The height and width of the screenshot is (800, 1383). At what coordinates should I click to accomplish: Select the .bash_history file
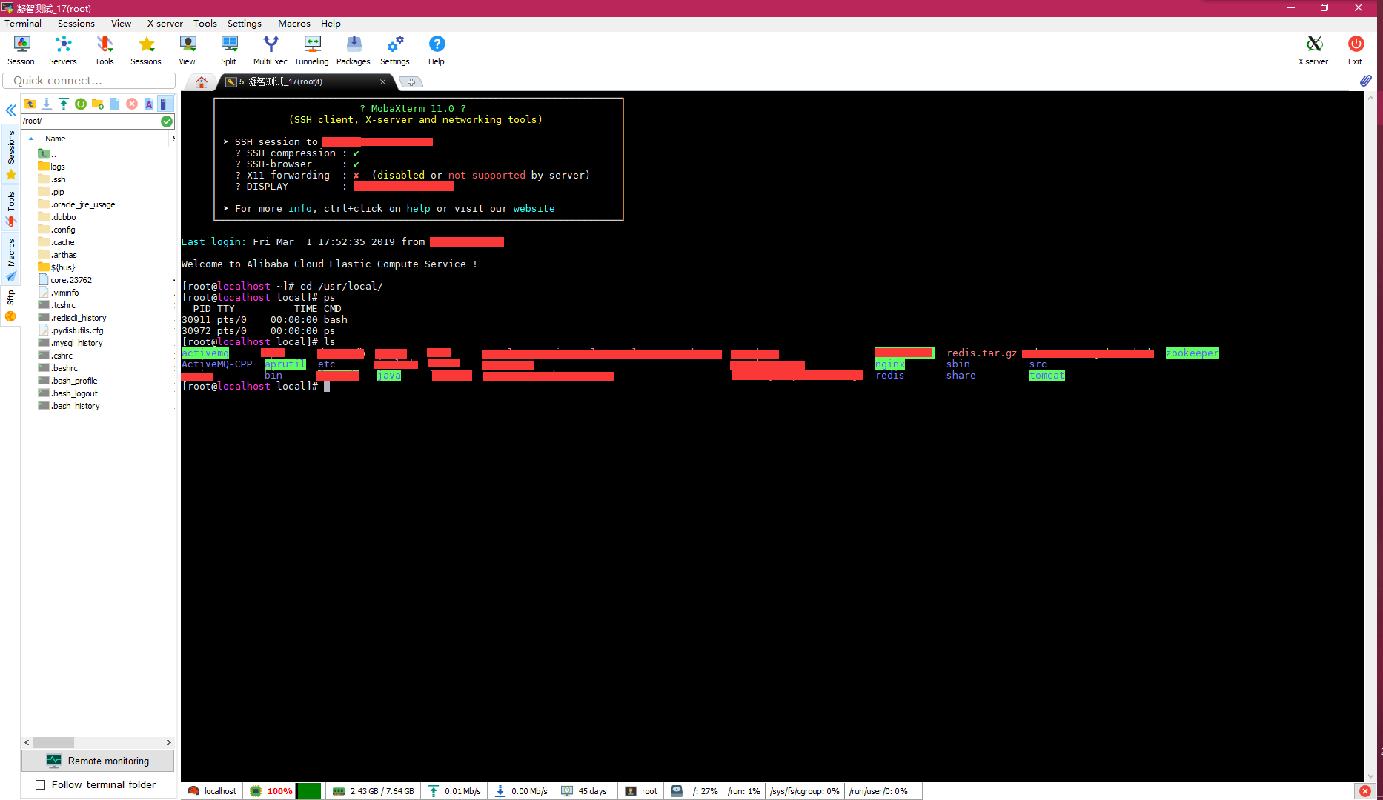pos(69,406)
